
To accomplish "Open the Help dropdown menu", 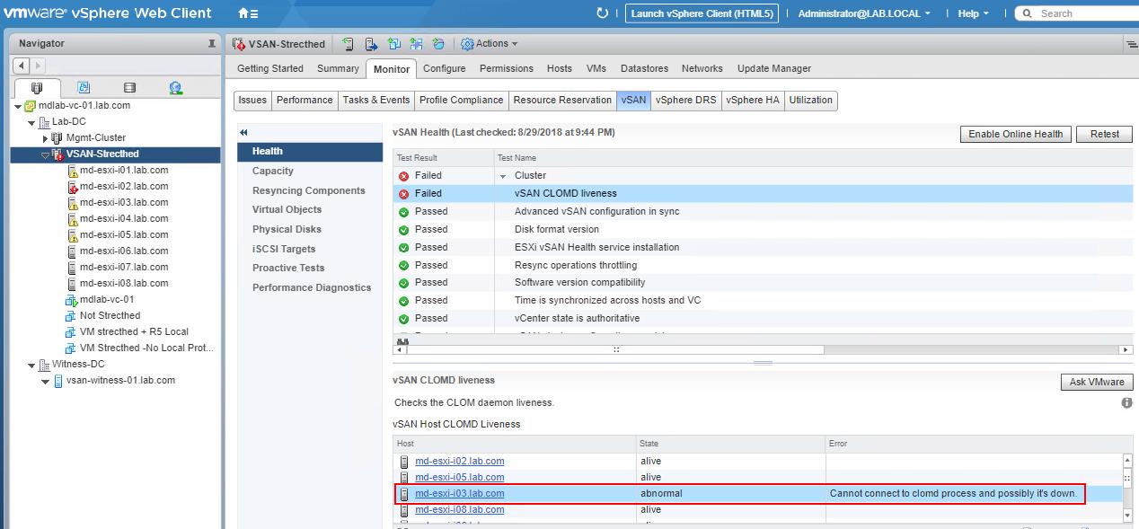I will click(x=973, y=13).
